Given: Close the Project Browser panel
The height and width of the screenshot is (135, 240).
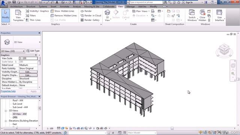Looking at the screenshot, I should tap(39, 97).
